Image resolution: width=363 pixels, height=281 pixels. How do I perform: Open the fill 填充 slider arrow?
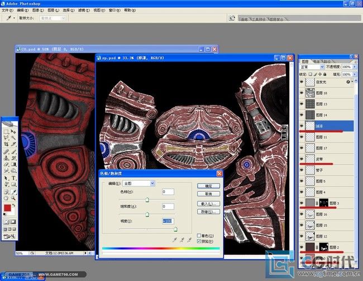(x=355, y=74)
